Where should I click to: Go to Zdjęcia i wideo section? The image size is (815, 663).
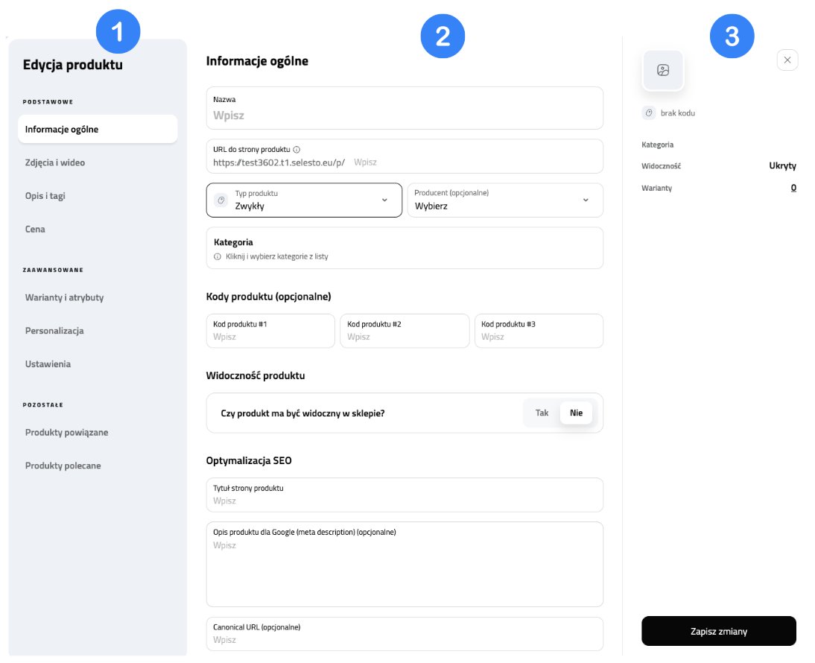[55, 162]
